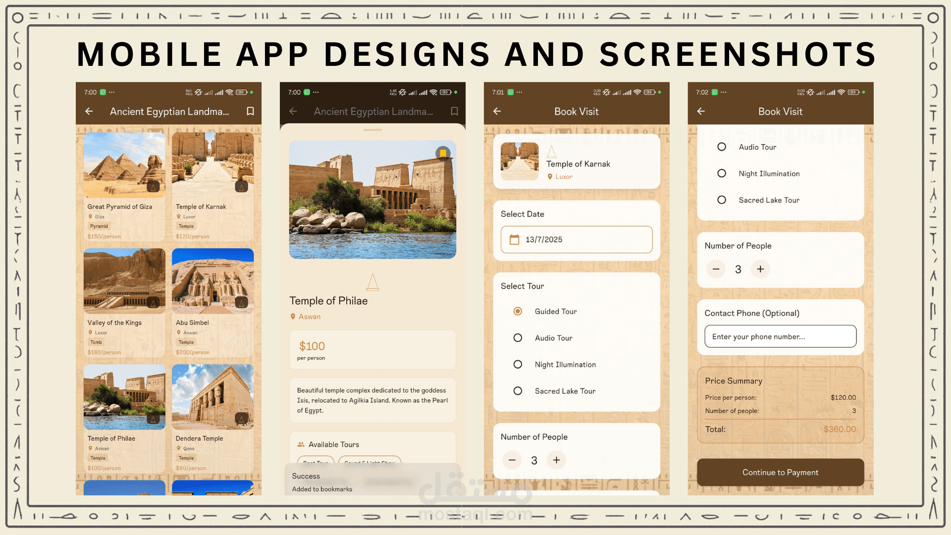Select Night Illumination in Select Tour list

click(x=518, y=365)
